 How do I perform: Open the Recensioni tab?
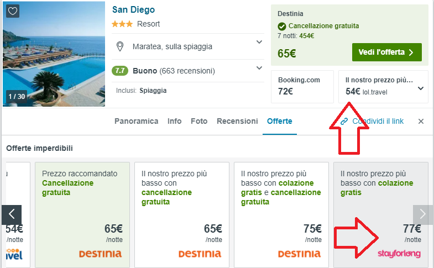pyautogui.click(x=237, y=121)
